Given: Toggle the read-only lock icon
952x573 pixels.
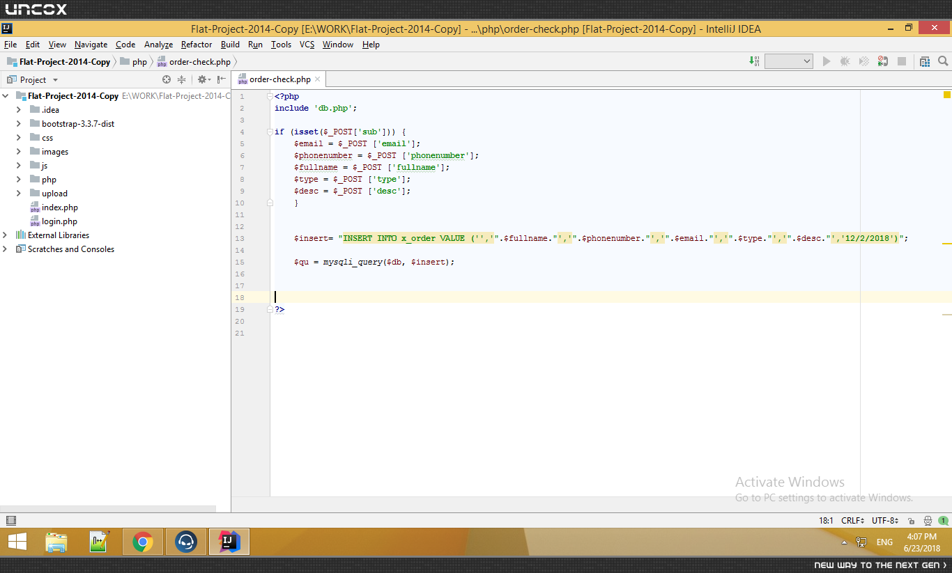Looking at the screenshot, I should [x=912, y=521].
